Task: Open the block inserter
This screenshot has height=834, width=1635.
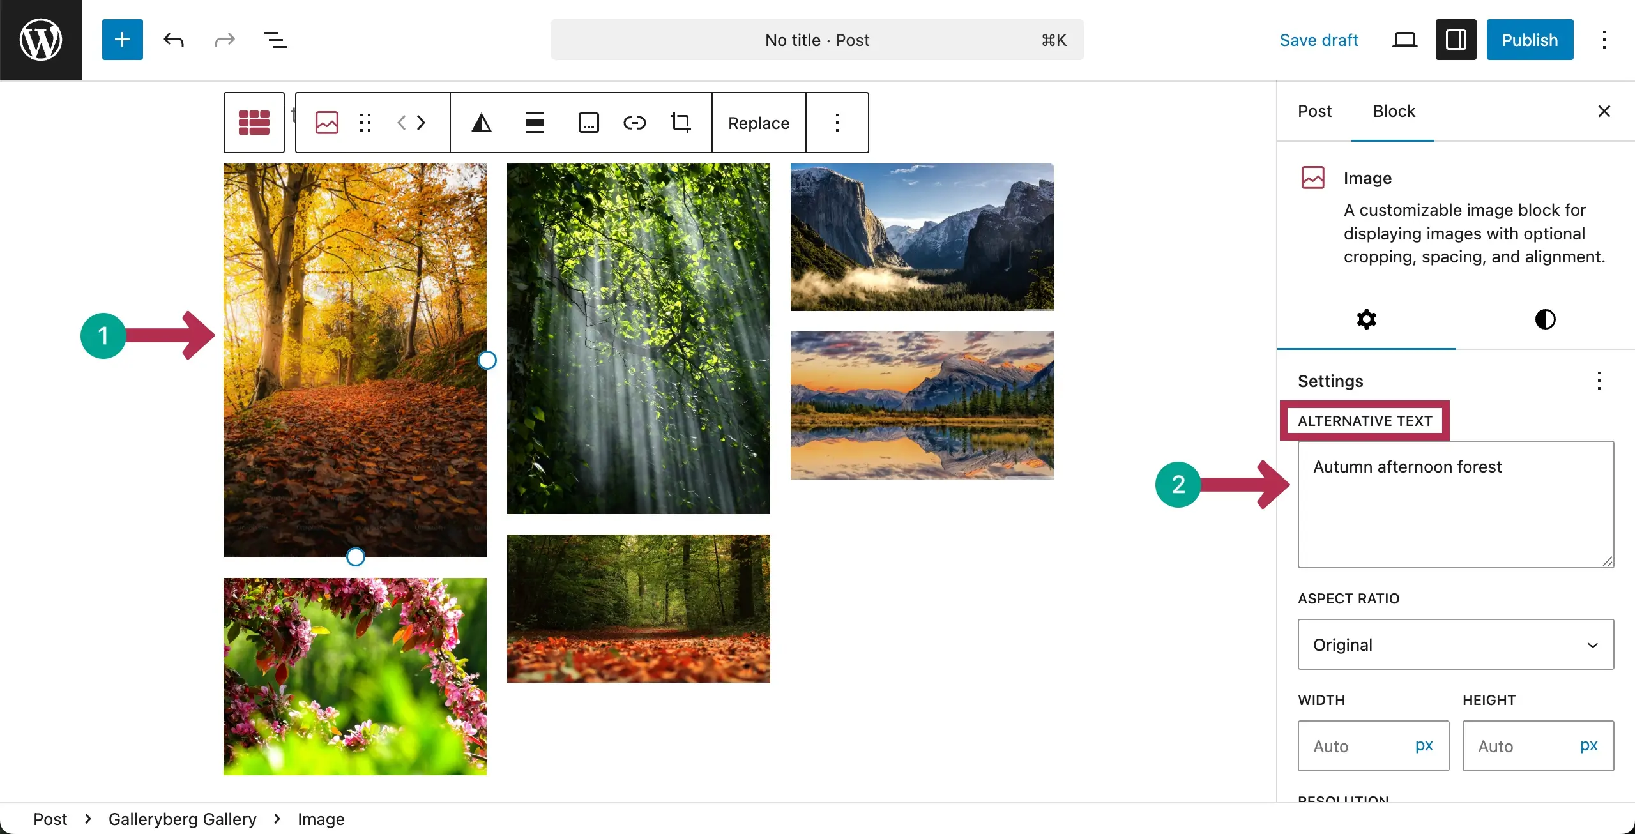Action: point(122,39)
